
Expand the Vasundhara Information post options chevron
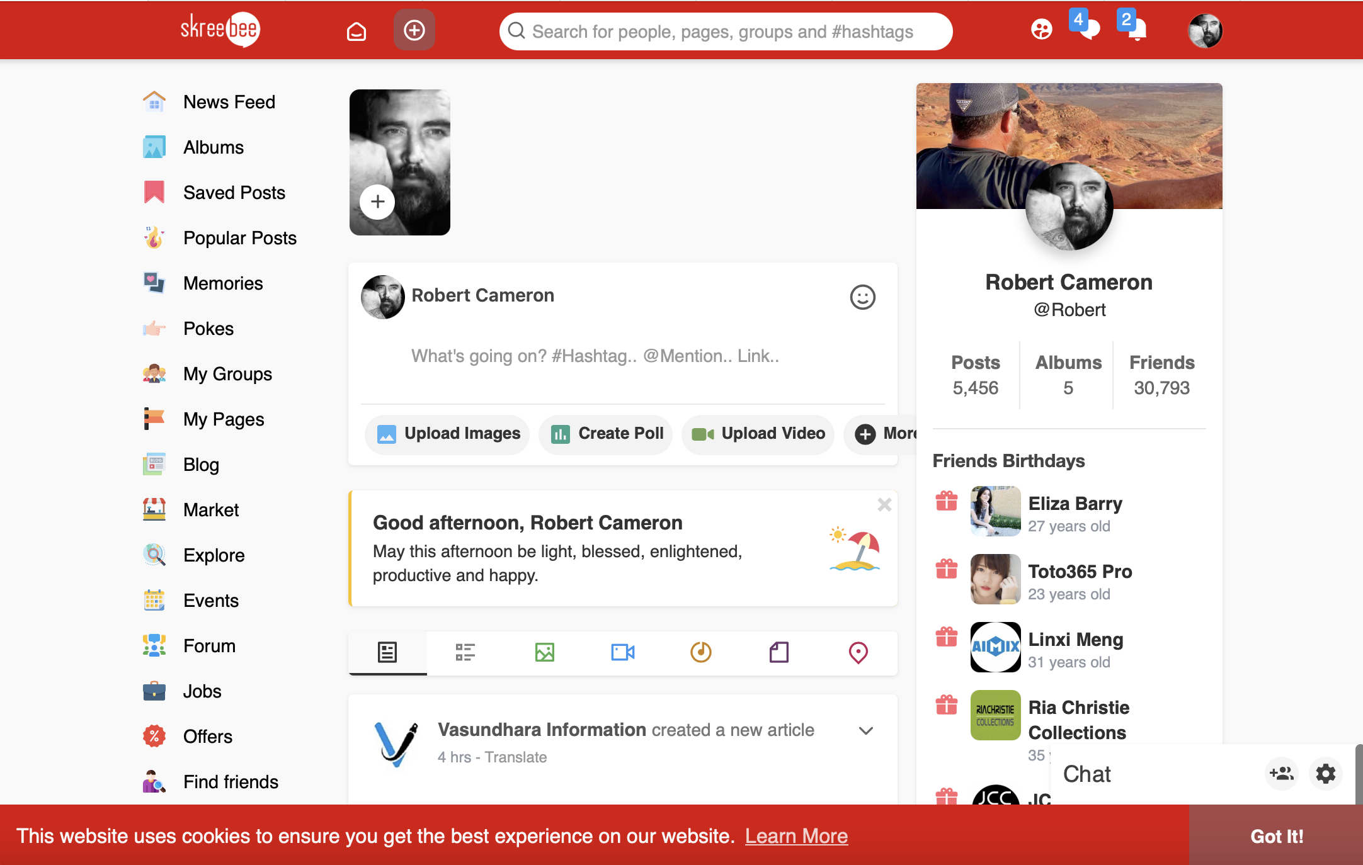coord(865,731)
